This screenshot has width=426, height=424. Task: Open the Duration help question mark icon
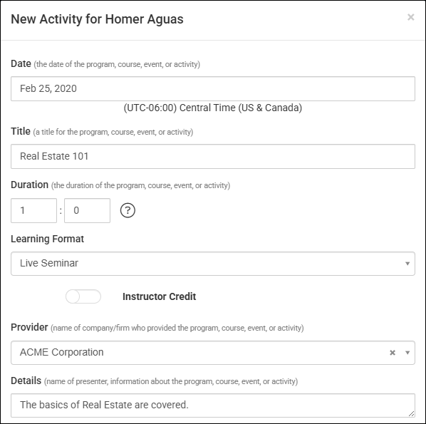[x=128, y=210]
